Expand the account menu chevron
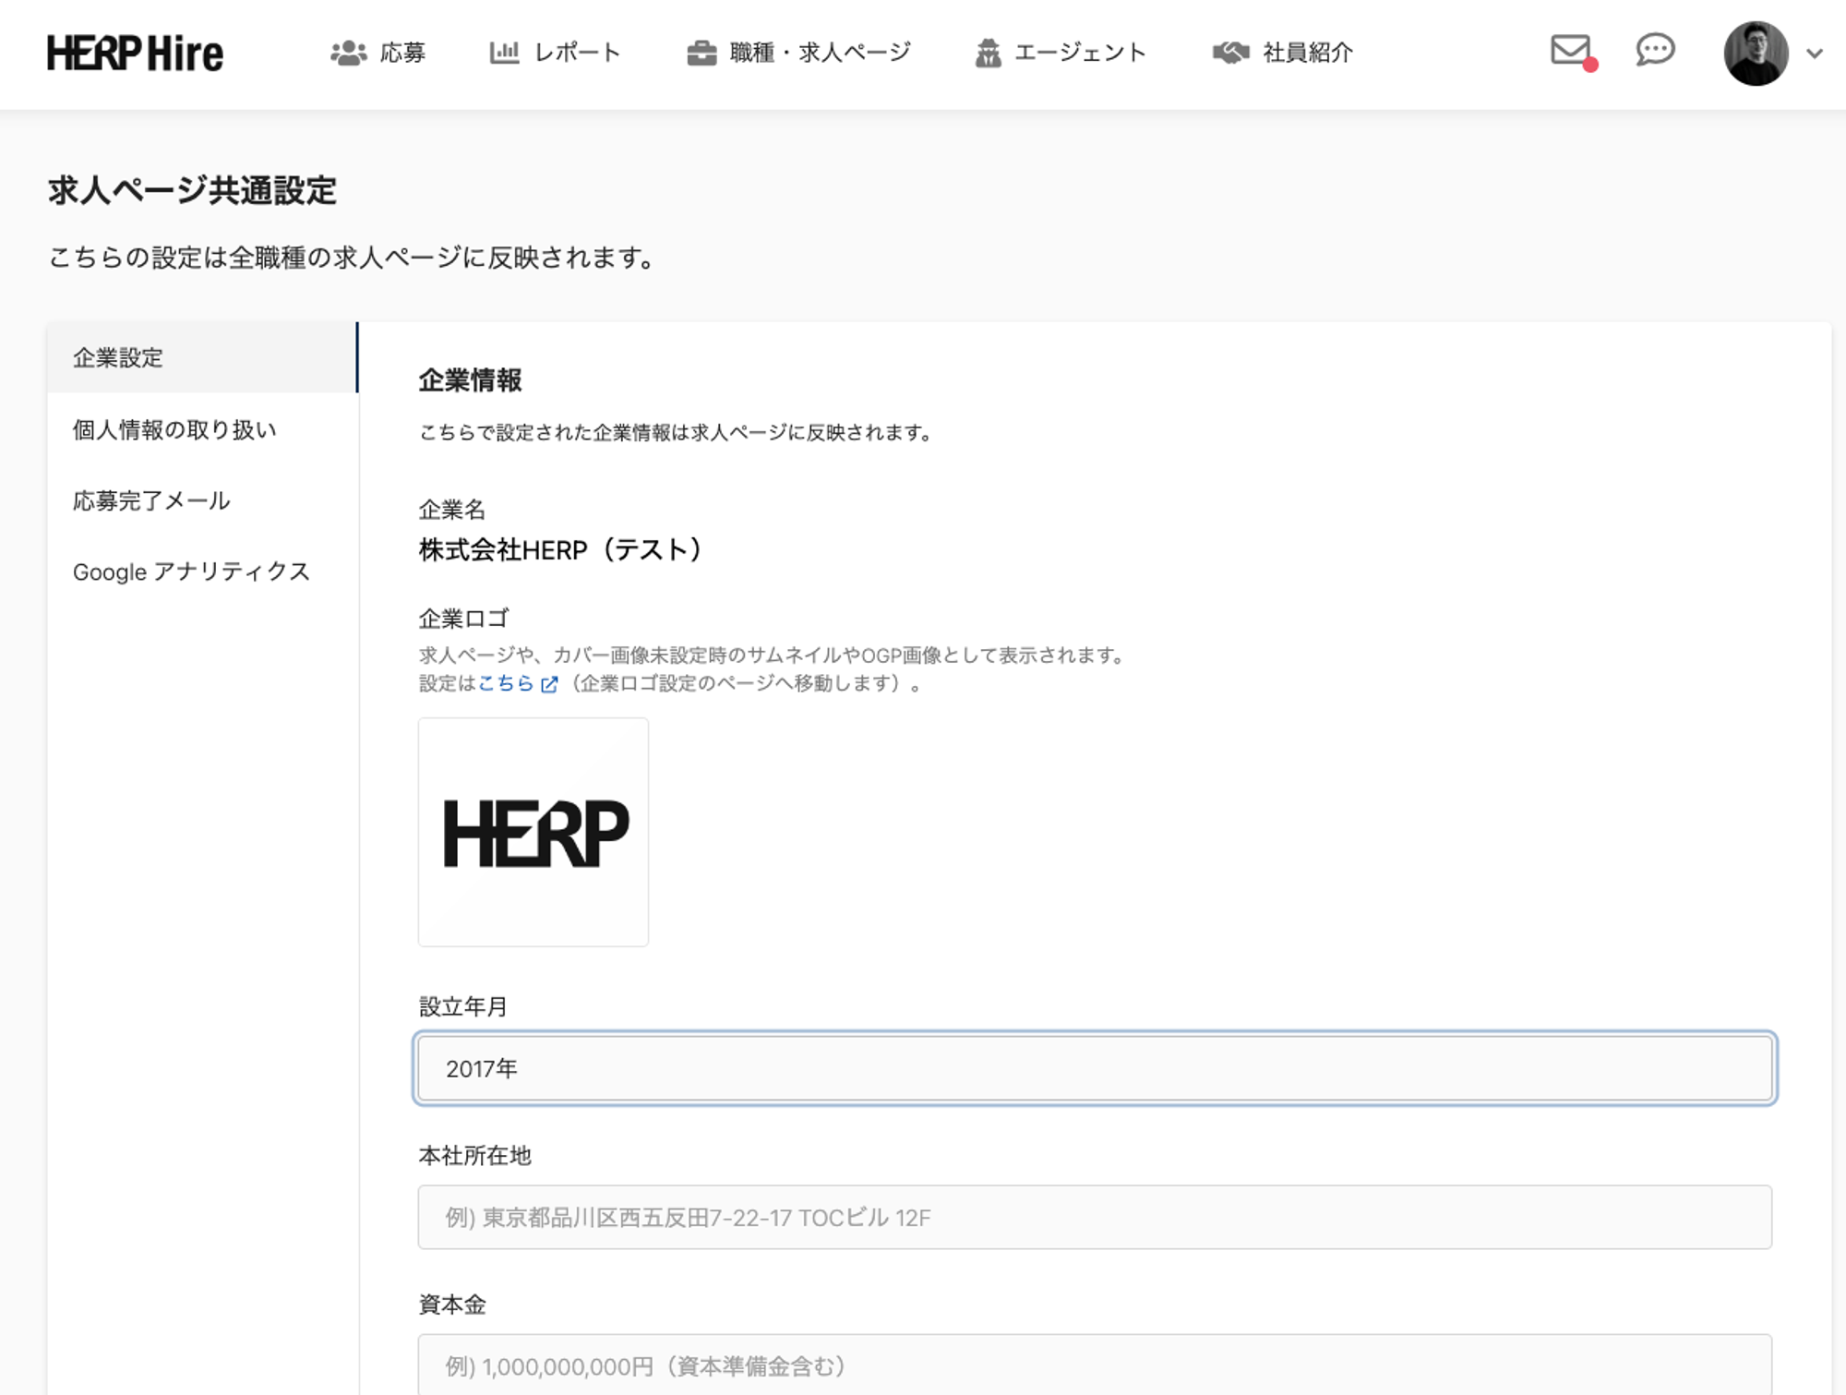Viewport: 1846px width, 1395px height. [x=1815, y=54]
